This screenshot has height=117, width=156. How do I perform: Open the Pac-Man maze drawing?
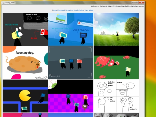(x=25, y=96)
